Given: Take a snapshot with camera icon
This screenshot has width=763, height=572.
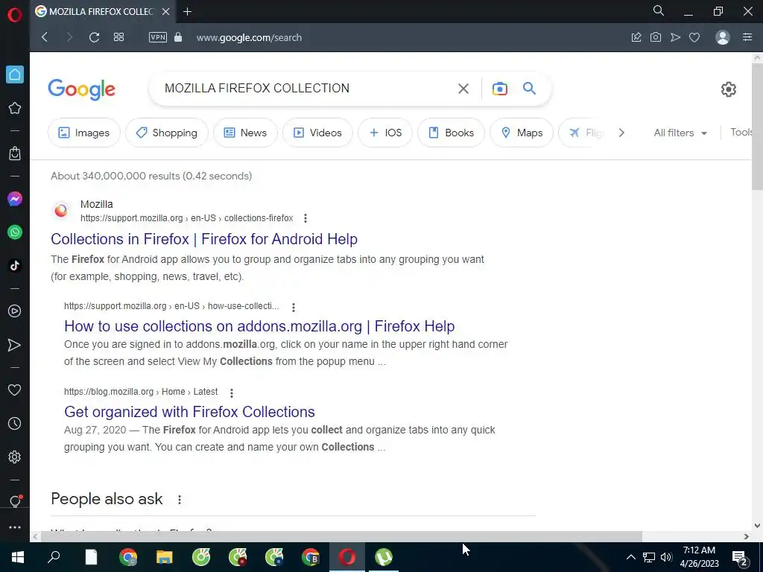Looking at the screenshot, I should click(x=656, y=37).
